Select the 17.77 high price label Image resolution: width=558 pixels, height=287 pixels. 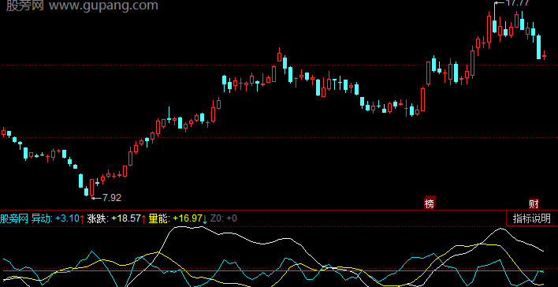click(x=517, y=3)
